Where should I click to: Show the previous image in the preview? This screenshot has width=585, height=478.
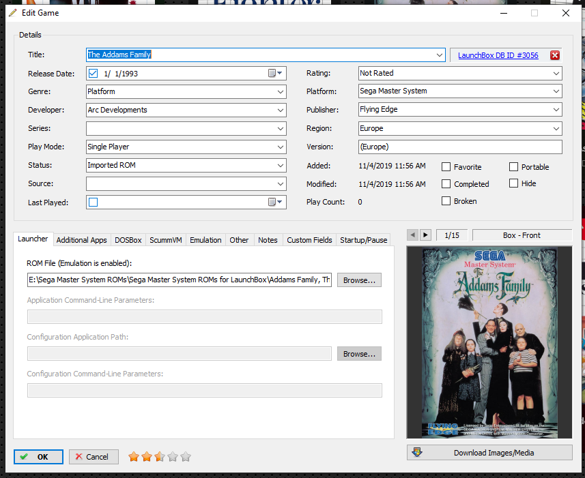(412, 235)
